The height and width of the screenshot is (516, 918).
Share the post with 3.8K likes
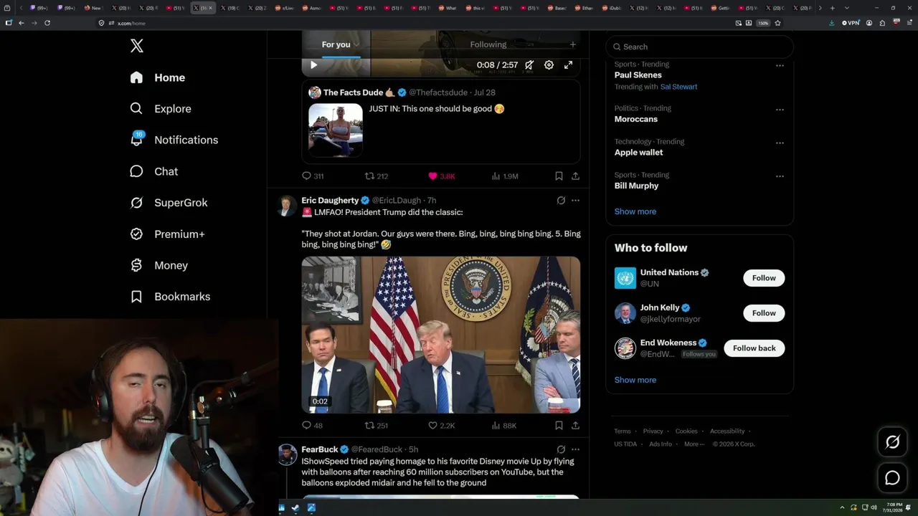[575, 176]
